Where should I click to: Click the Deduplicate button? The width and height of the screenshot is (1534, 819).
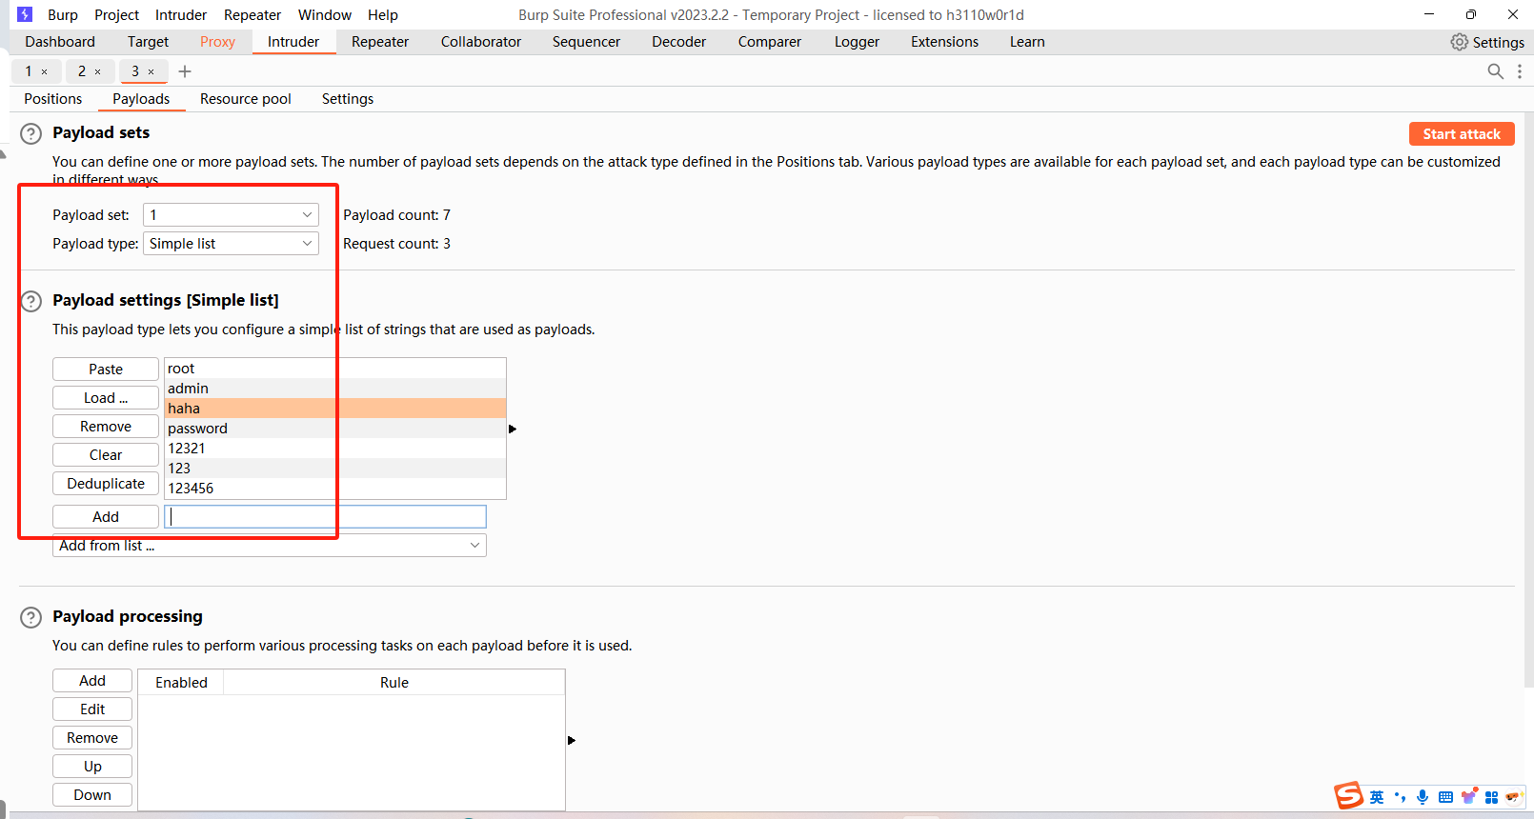[x=106, y=484]
